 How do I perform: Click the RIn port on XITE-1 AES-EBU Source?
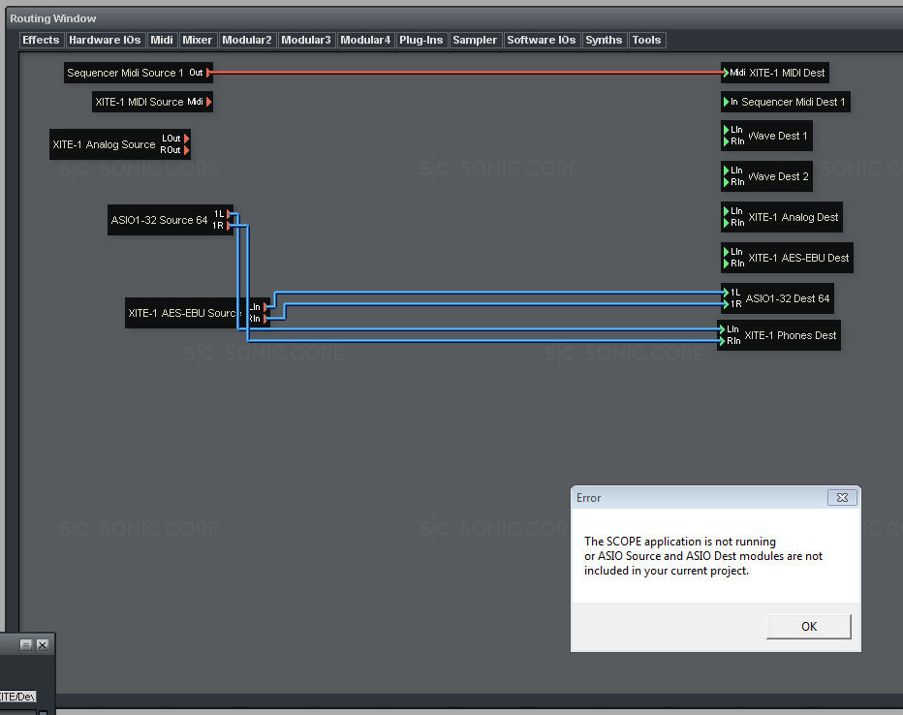pos(265,319)
